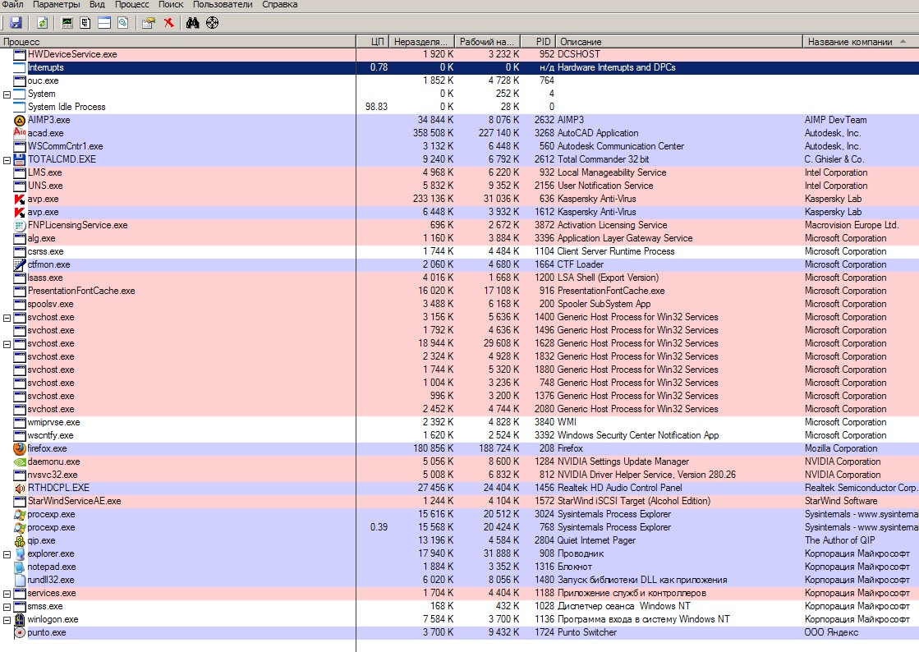Click the punto.exe icon

[x=20, y=632]
